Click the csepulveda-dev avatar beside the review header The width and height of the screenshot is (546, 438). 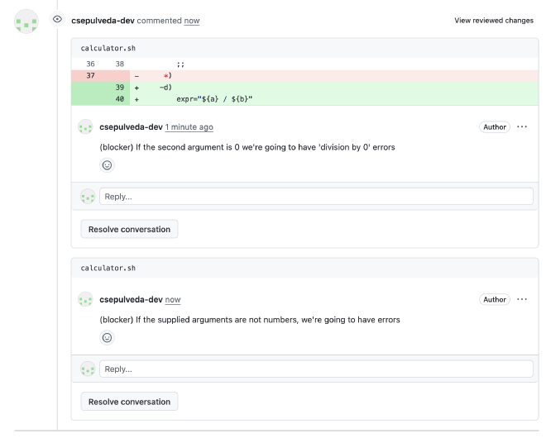(x=27, y=21)
